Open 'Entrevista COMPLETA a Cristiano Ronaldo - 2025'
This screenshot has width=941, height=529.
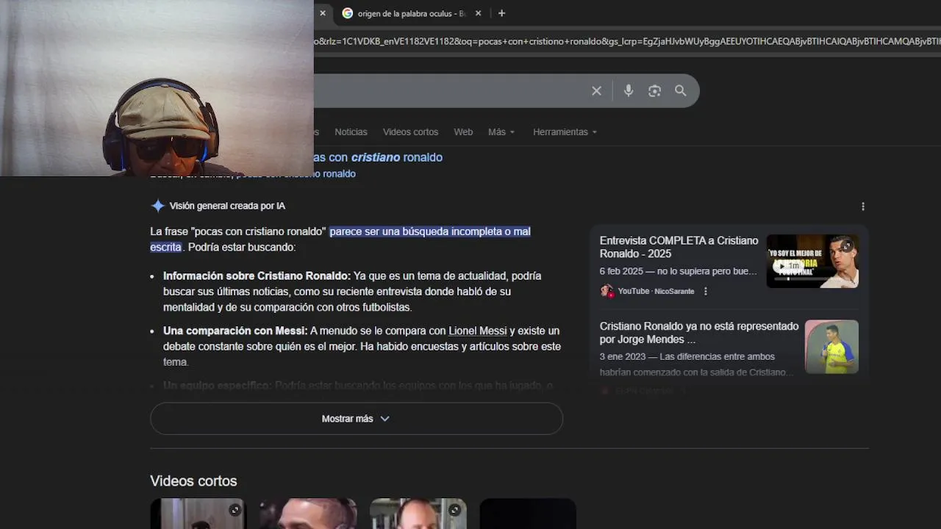tap(679, 247)
